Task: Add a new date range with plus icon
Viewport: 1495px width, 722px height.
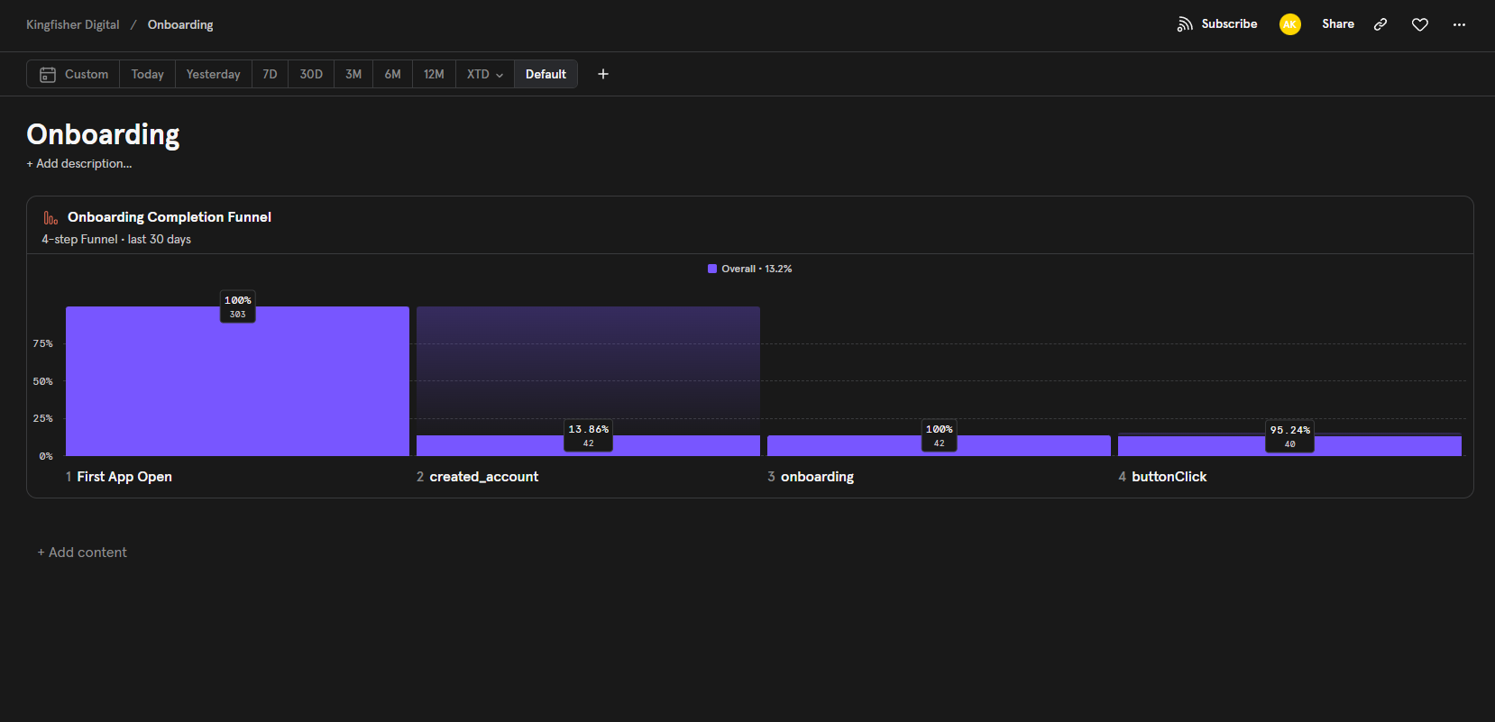Action: click(603, 74)
